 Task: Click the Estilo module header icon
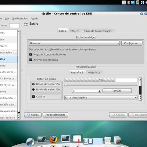coord(26,24)
